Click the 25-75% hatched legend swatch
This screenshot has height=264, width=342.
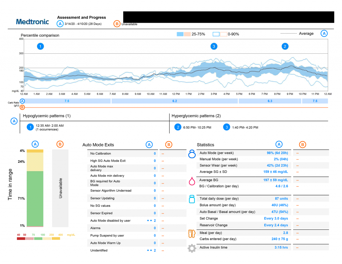181,34
